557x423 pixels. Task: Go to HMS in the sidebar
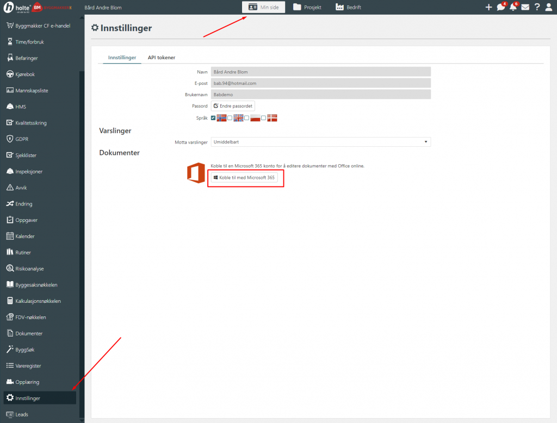click(x=21, y=107)
